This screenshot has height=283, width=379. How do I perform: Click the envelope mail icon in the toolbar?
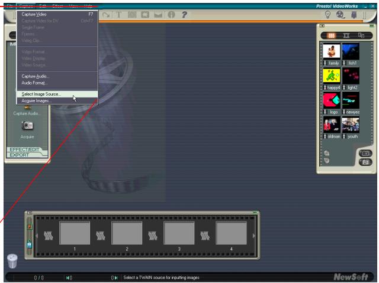tap(158, 15)
